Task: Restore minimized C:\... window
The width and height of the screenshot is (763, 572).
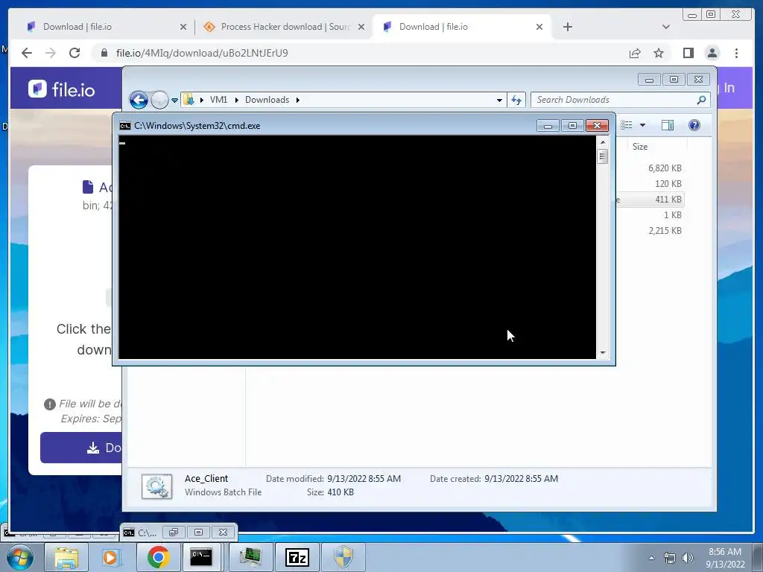Action: tap(173, 532)
